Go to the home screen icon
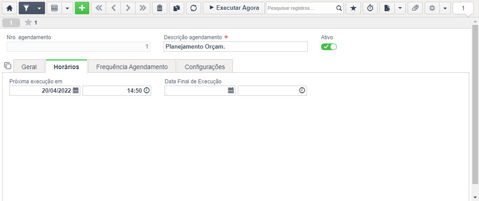Viewport: 479px width, 201px height. tap(9, 8)
